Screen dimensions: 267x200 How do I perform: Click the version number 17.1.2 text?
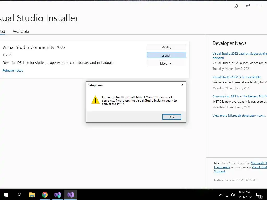[x=7, y=55]
